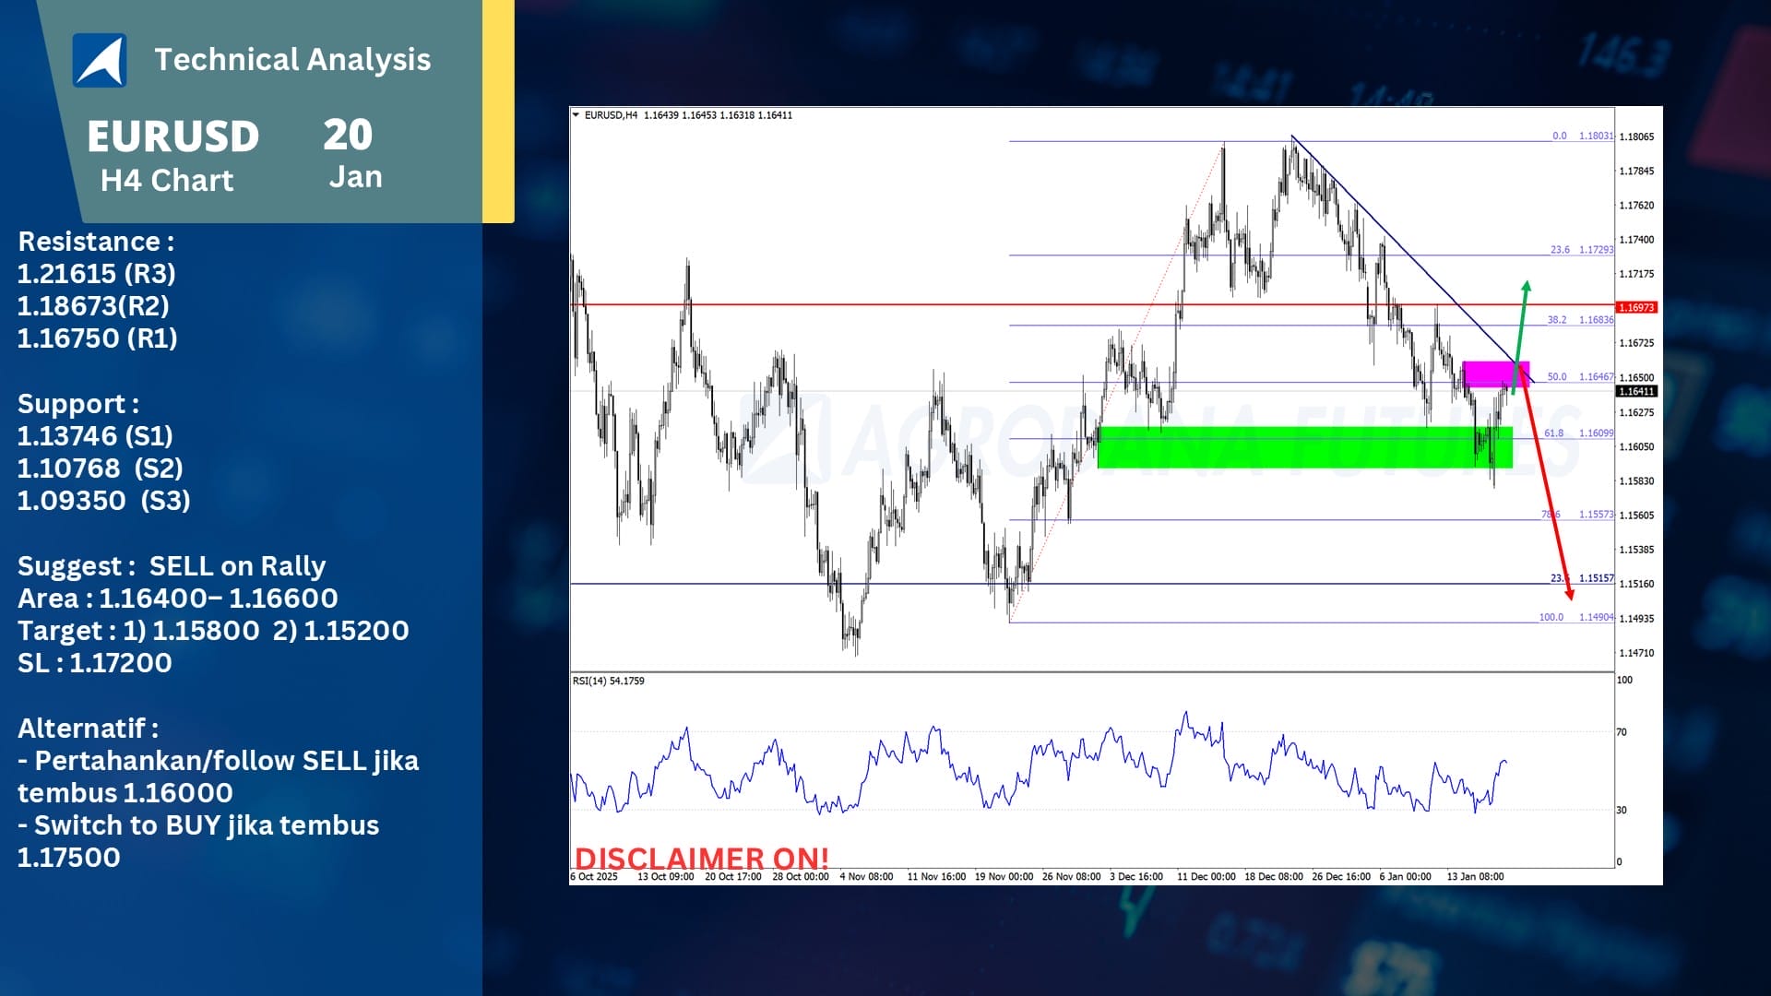Click the 1.16750 (R1) resistance value

click(x=97, y=338)
